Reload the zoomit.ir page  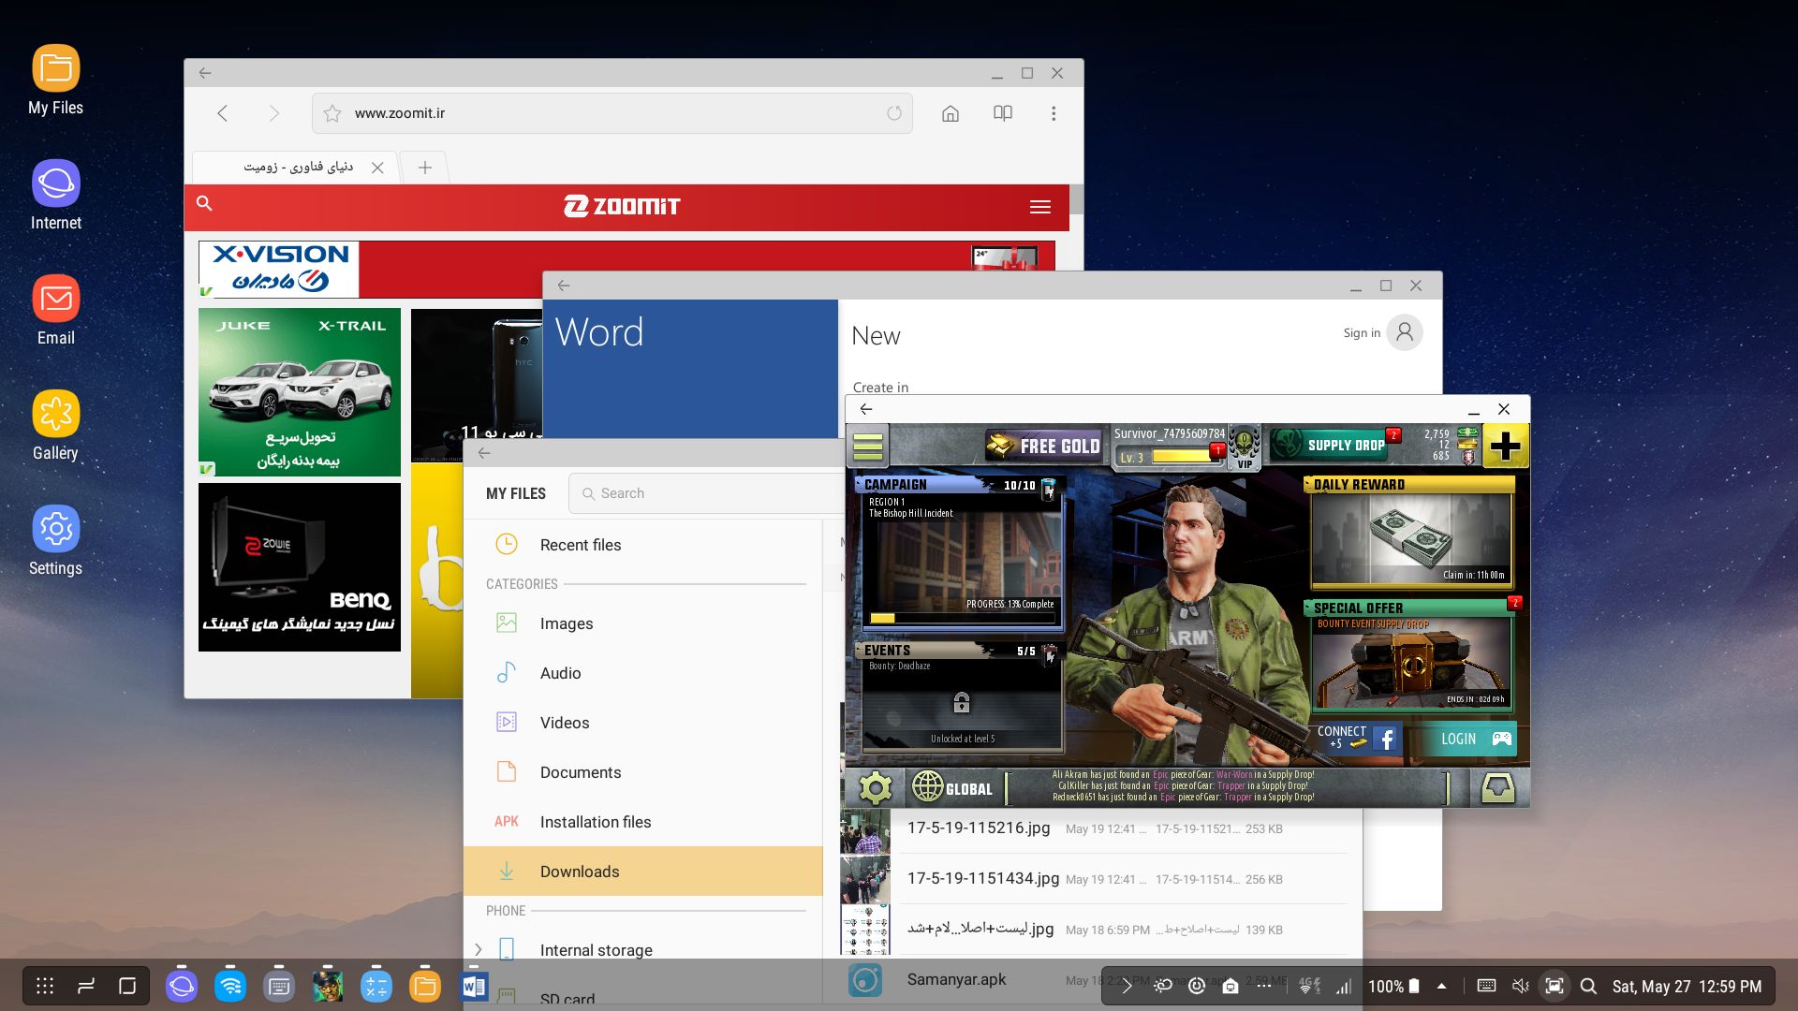coord(894,113)
